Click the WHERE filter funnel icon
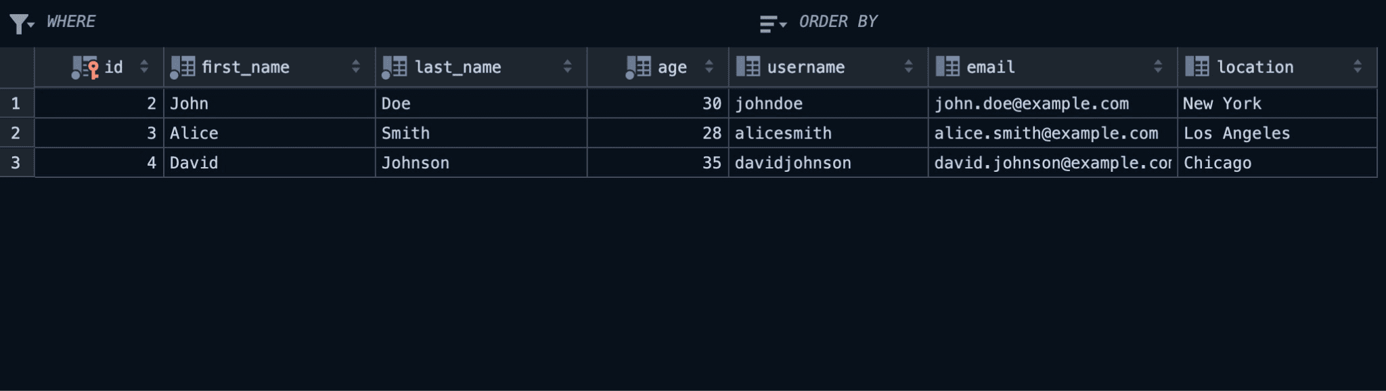 coord(20,24)
